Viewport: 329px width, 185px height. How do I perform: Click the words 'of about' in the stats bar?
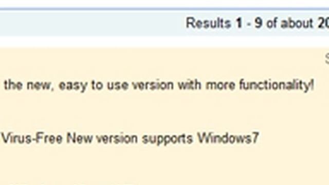click(290, 23)
